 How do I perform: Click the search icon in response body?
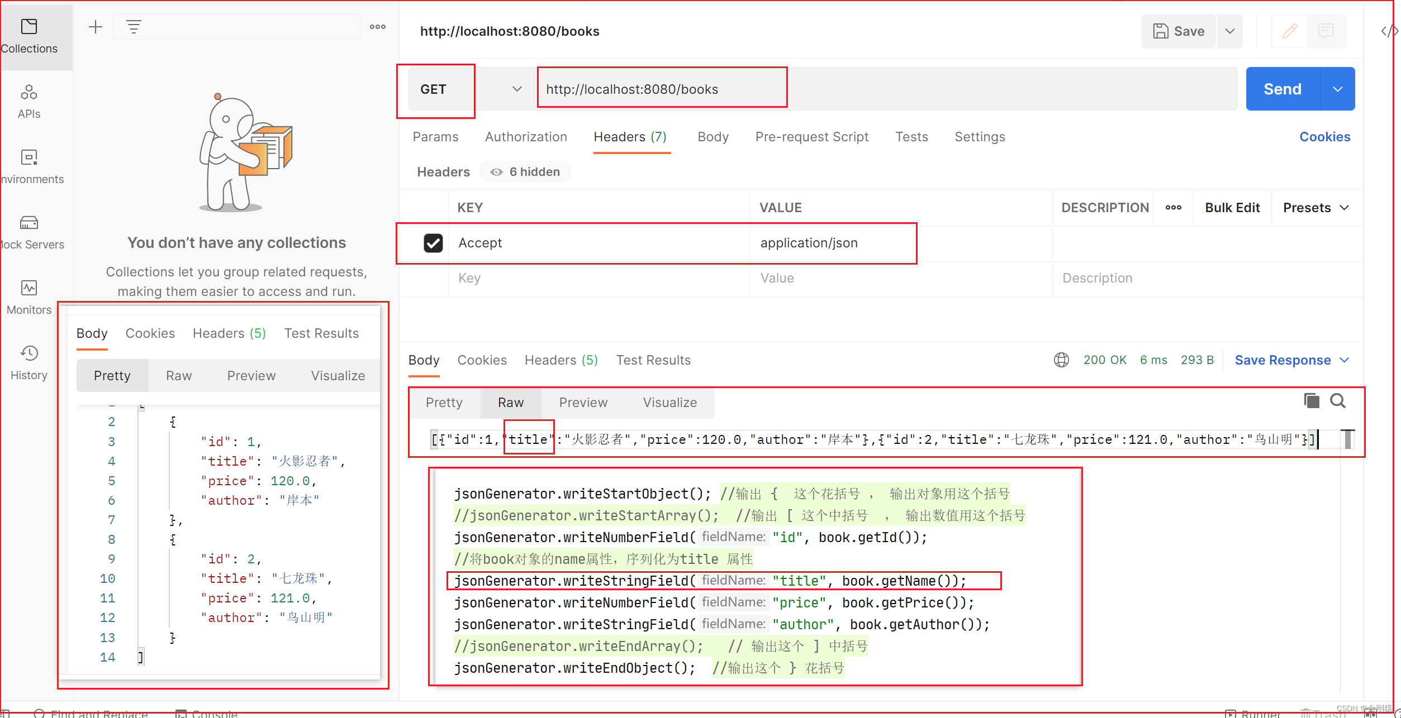(1338, 401)
